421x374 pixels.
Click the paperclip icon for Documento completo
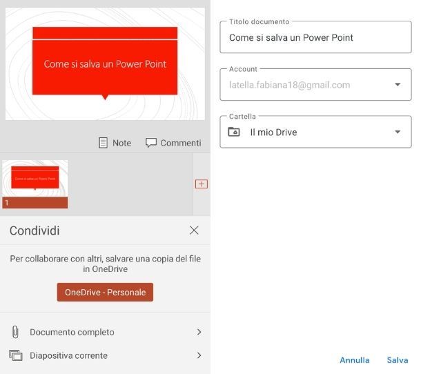point(16,332)
